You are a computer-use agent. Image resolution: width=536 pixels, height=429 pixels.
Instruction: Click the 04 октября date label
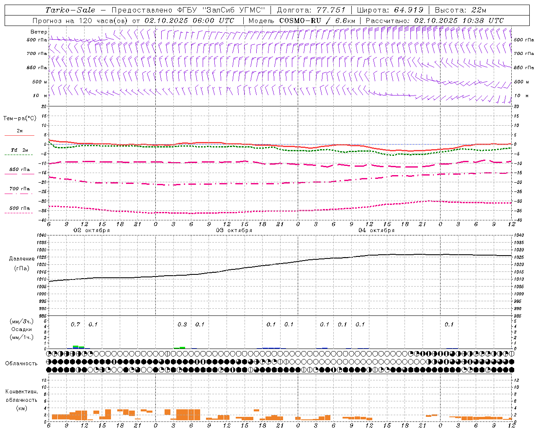coord(376,230)
